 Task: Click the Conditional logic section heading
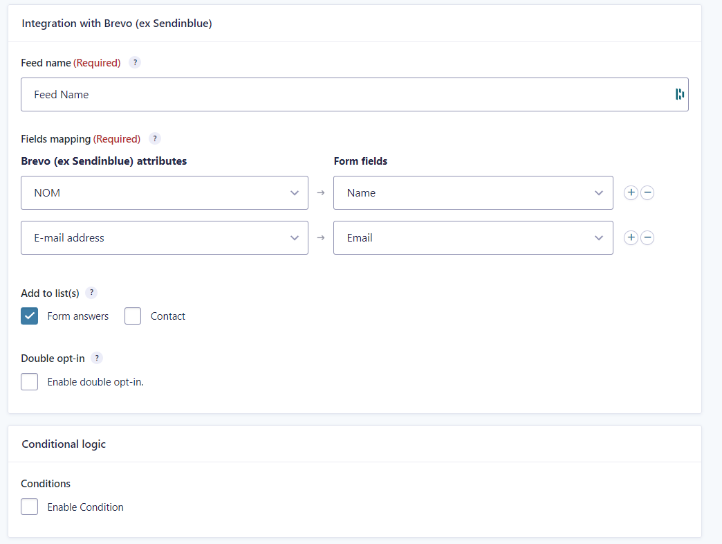point(64,444)
